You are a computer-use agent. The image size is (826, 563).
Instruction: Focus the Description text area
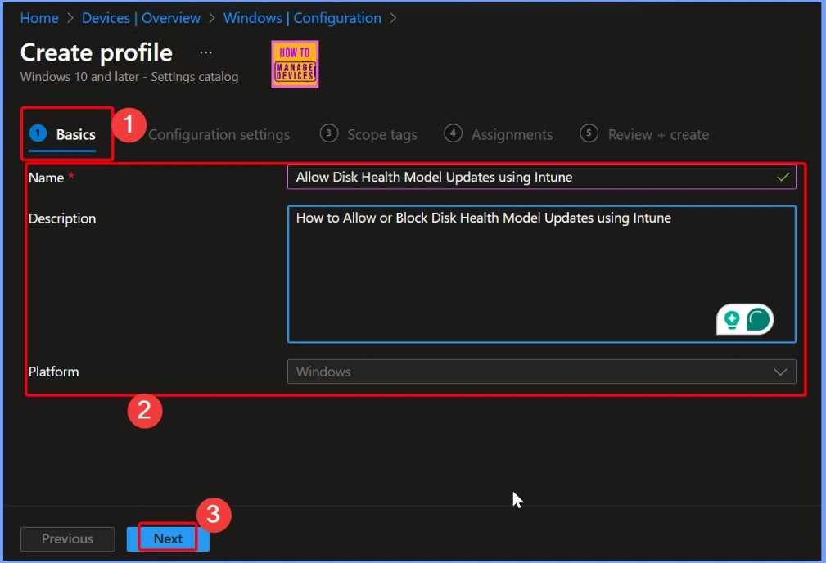tap(542, 274)
